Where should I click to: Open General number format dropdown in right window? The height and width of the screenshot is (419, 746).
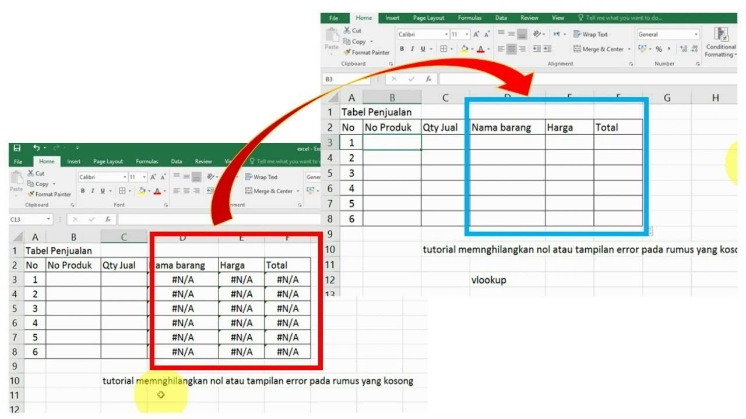click(696, 34)
